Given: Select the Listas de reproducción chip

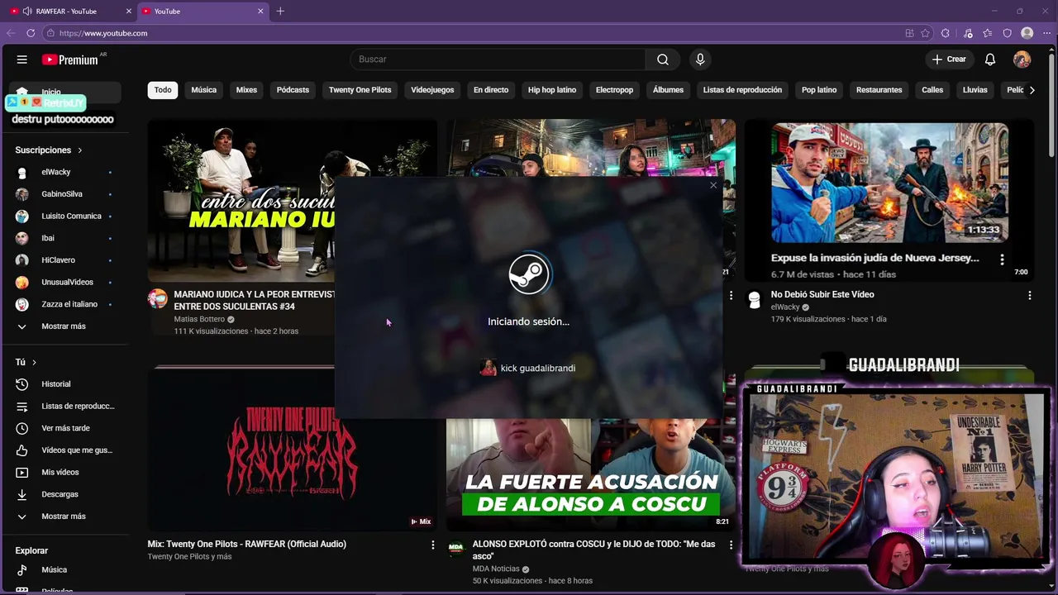Looking at the screenshot, I should point(742,90).
